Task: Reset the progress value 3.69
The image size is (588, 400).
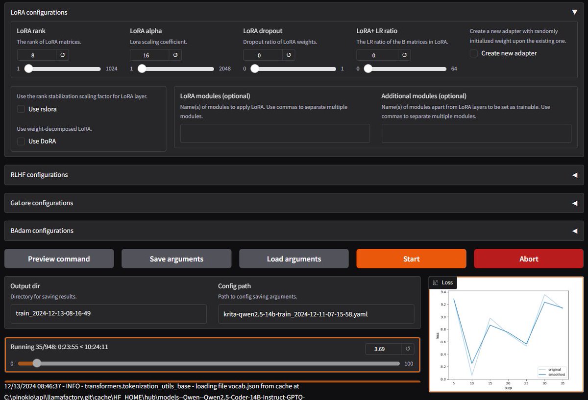Action: tap(407, 349)
